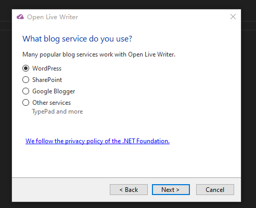Choose the SharePoint radio button
Screen dimensions: 256x208
pyautogui.click(x=25, y=80)
